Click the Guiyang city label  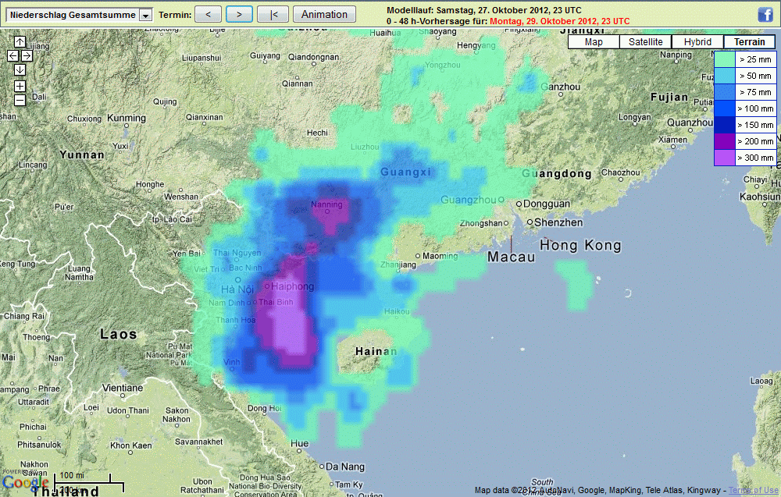265,55
